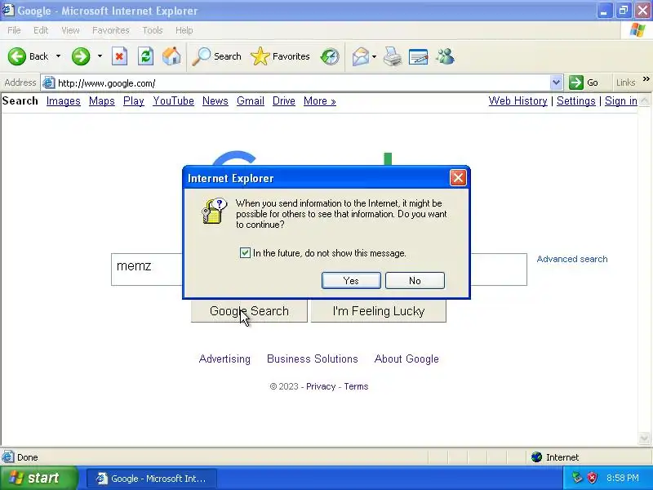
Task: Click the IE icon in title bar
Action: (x=8, y=10)
